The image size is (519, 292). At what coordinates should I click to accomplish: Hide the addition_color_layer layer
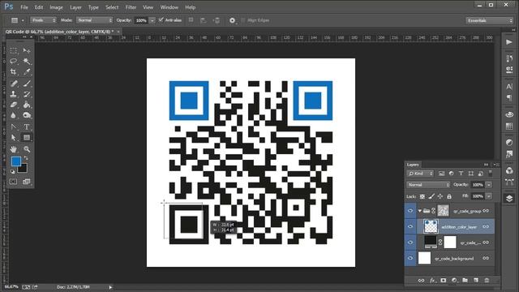[x=410, y=226]
